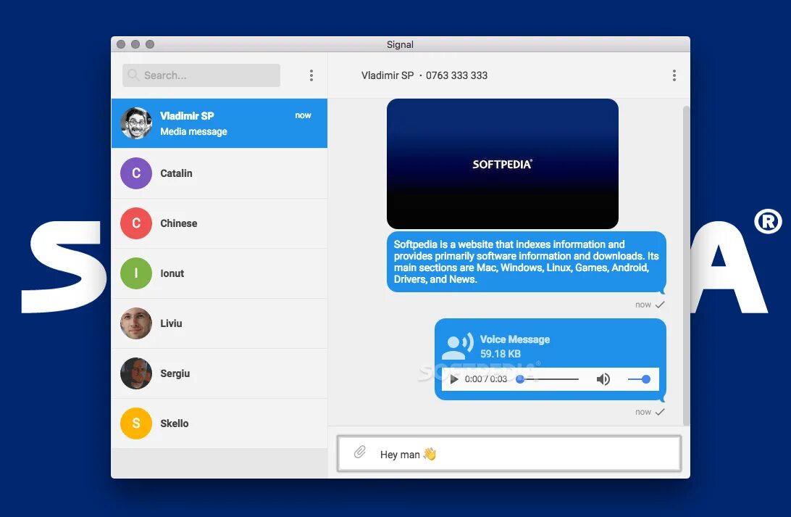Click Liviu's profile photo avatar
This screenshot has height=517, width=791.
click(136, 323)
